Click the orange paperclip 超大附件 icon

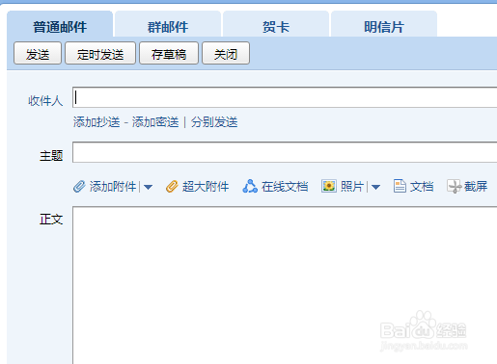[172, 186]
